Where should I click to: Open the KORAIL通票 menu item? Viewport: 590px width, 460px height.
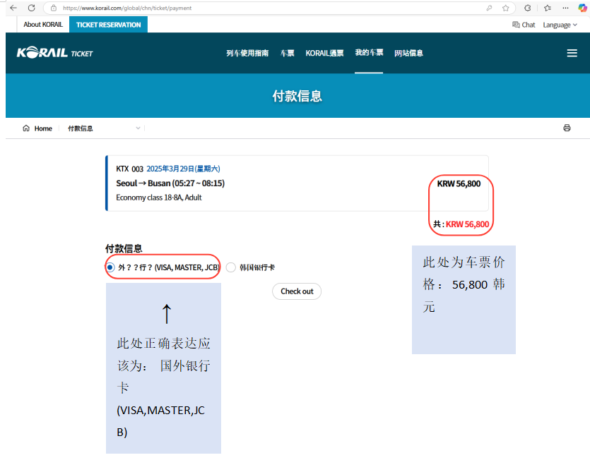(324, 53)
